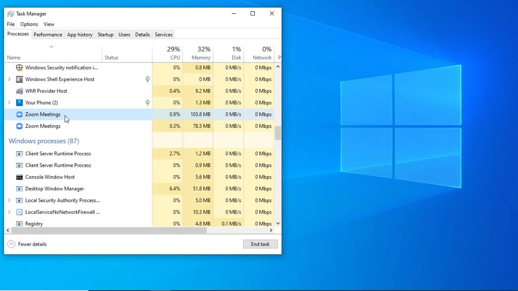Click the horizontal scrollbar left arrow
This screenshot has height=291, width=518.
tap(8, 230)
